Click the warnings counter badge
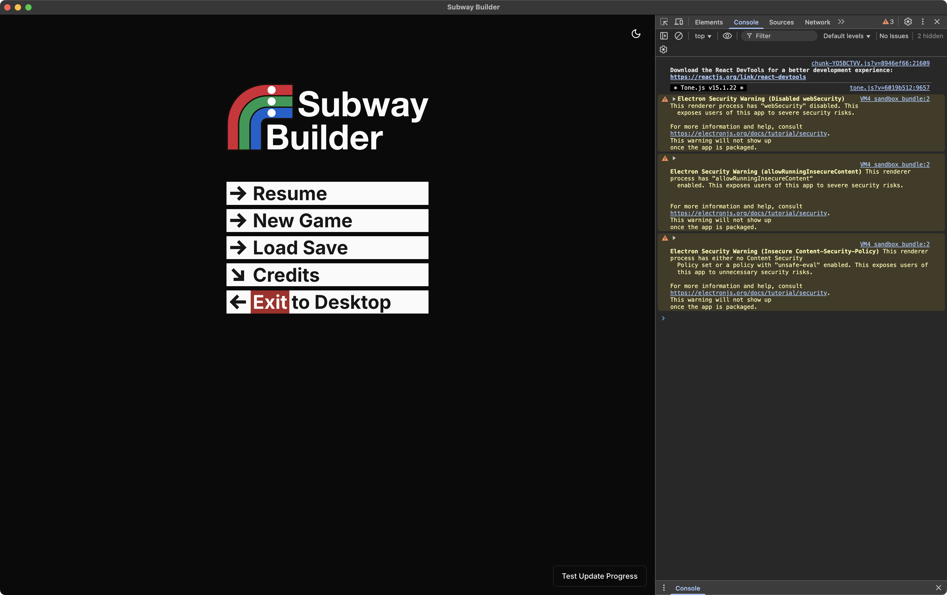 point(888,22)
